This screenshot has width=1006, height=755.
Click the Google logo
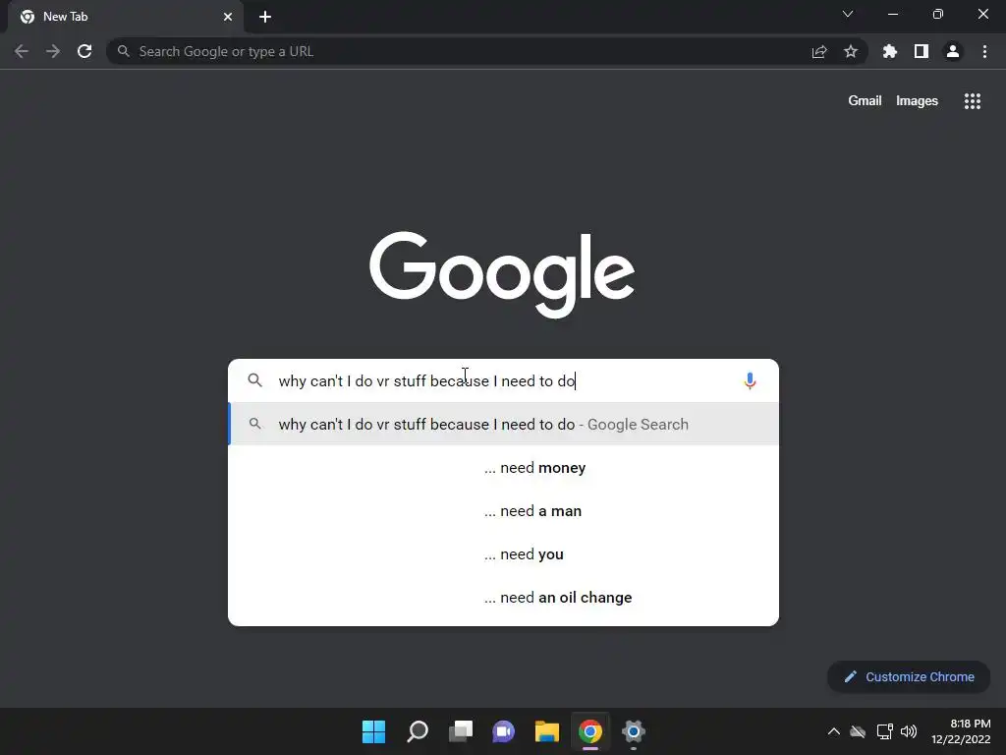click(502, 274)
